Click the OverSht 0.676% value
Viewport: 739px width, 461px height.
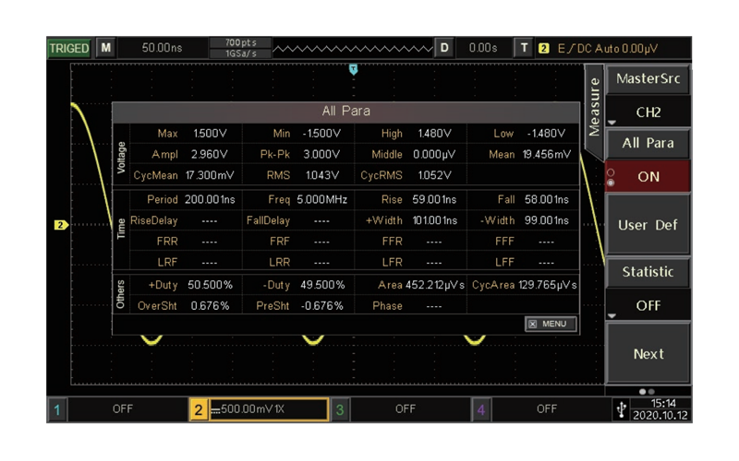click(210, 306)
